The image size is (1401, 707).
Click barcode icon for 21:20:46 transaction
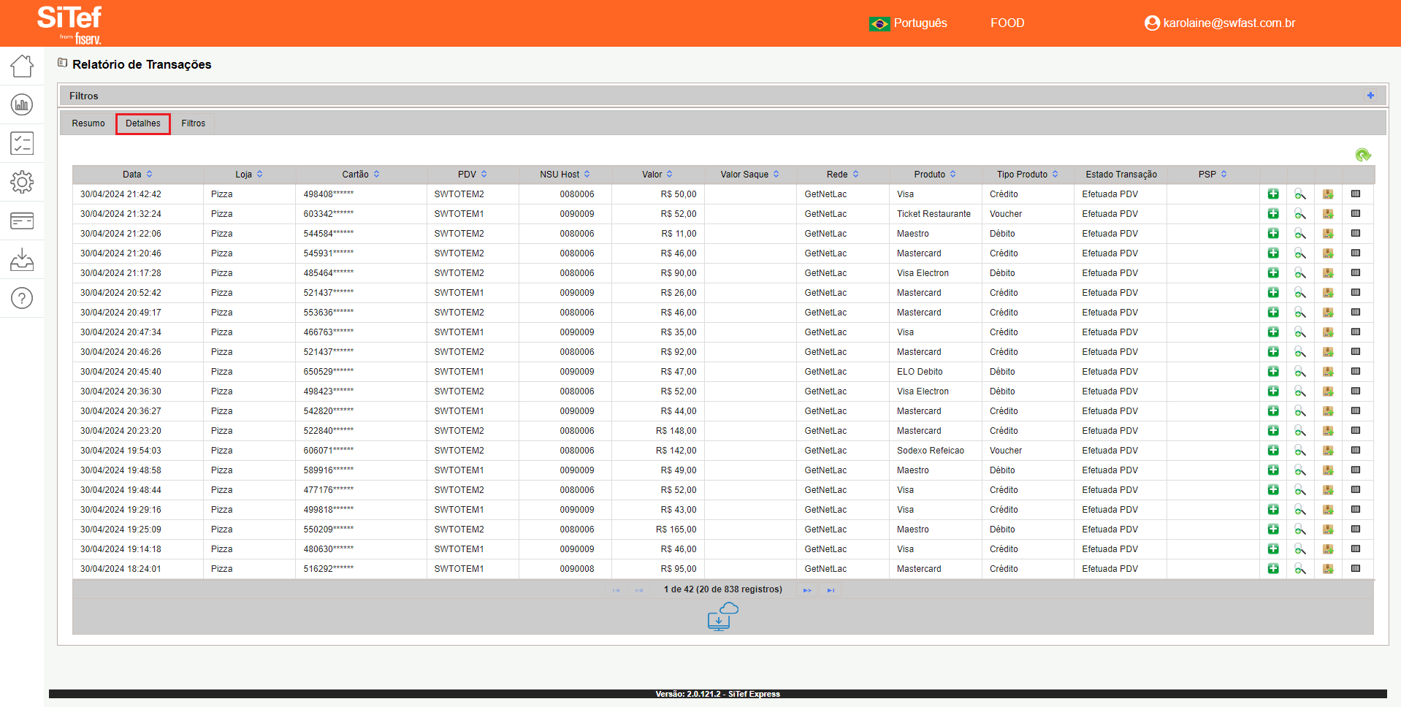point(1356,253)
